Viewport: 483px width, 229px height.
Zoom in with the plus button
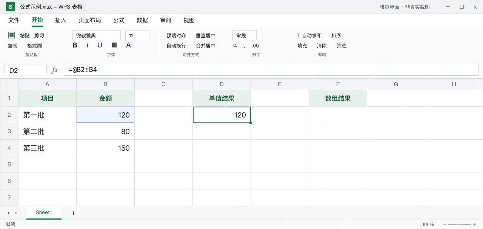click(x=475, y=224)
